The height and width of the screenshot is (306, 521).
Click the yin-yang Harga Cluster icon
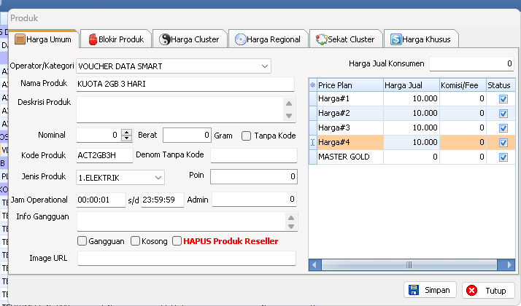(x=164, y=39)
